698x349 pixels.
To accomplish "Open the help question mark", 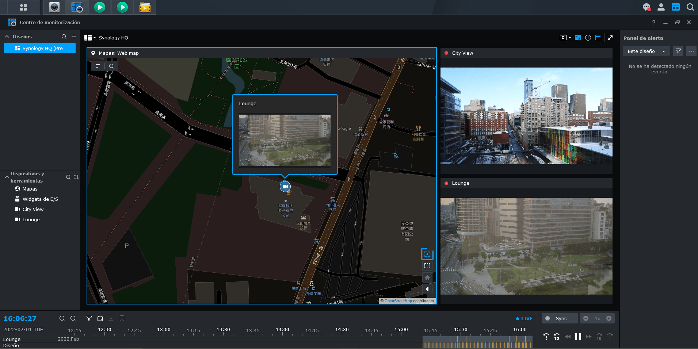I will (x=654, y=22).
